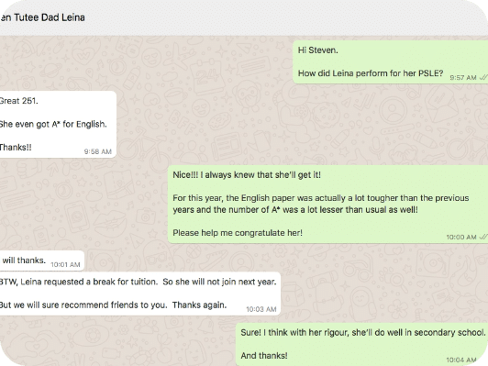Click 'BTW, Leina requested a break for tuition' line
The width and height of the screenshot is (488, 366).
139,282
